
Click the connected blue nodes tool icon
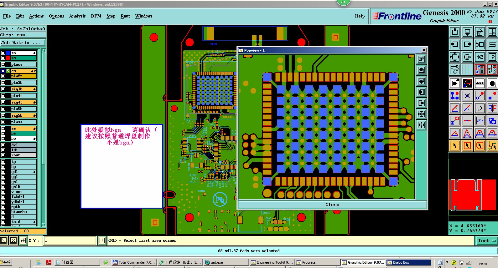[x=455, y=96]
